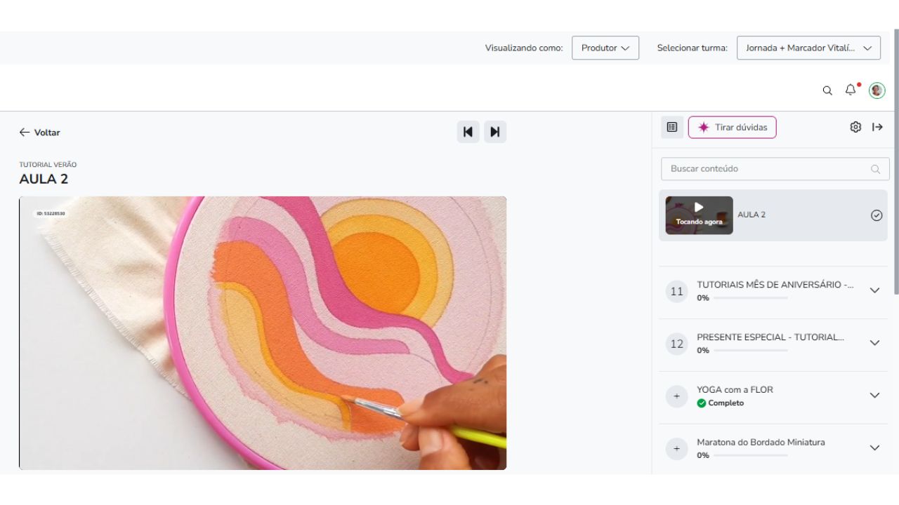Skip to next lesson with skip-forward icon
Image resolution: width=899 pixels, height=505 pixels.
click(x=495, y=132)
